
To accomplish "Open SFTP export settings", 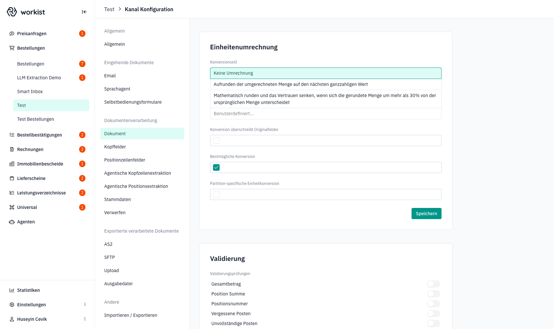I will [x=142, y=257].
